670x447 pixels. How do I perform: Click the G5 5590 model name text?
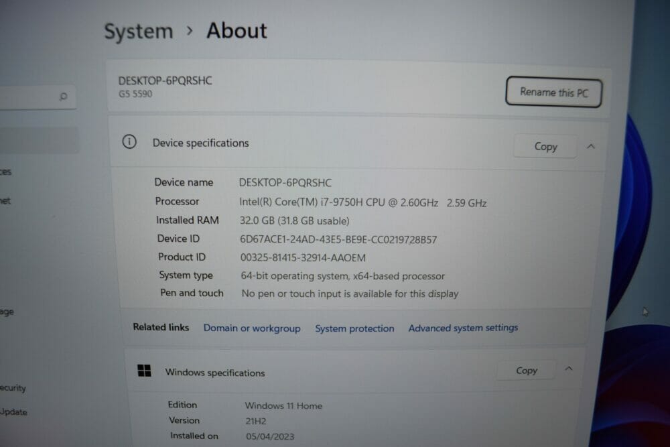pyautogui.click(x=135, y=94)
